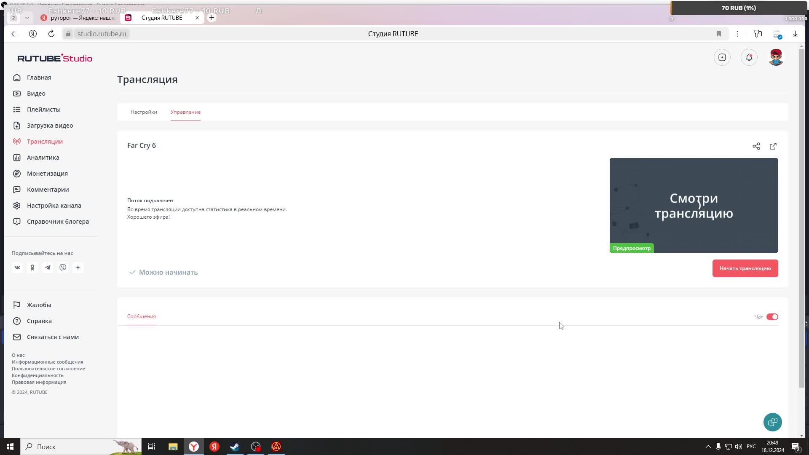
Task: Click the user profile avatar
Action: [776, 57]
